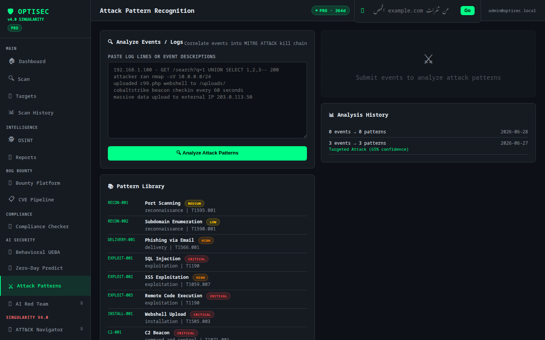Click the Analysis History chart icon
The height and width of the screenshot is (340, 545).
tap(332, 115)
